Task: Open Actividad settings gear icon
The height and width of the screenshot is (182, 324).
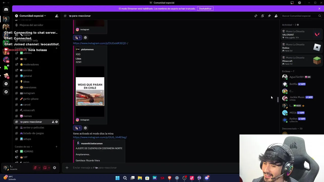Action: click(298, 25)
